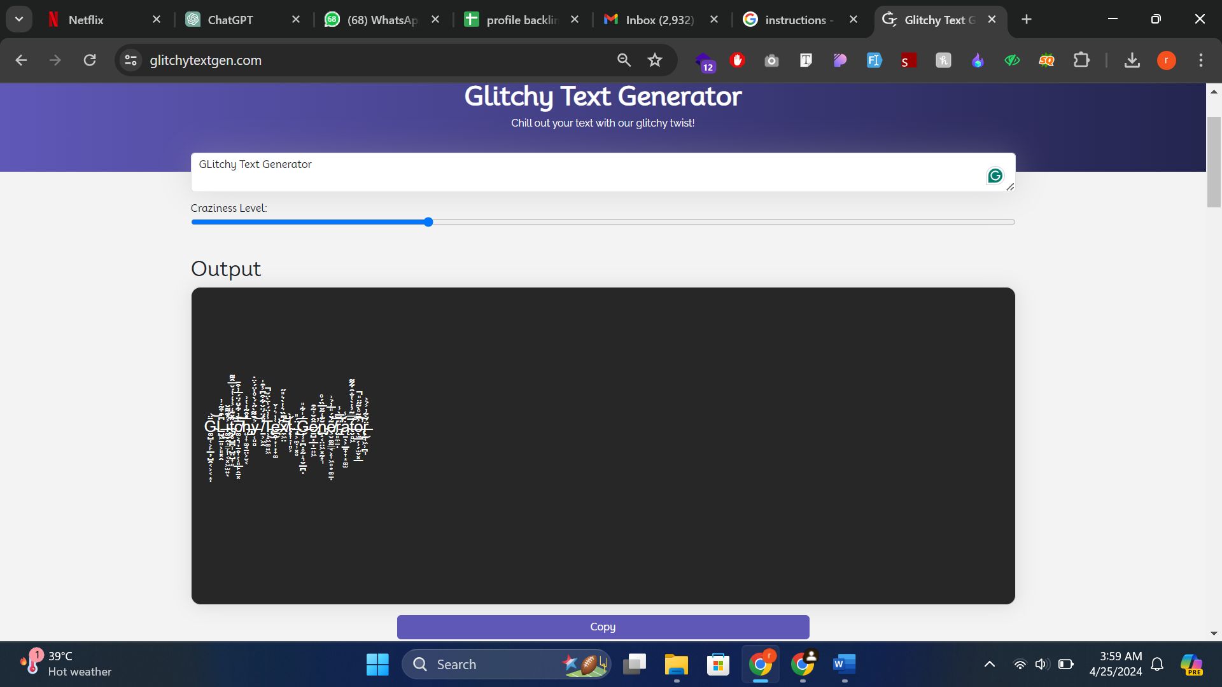
Task: Click the orange profile avatar in Chrome
Action: pyautogui.click(x=1166, y=60)
